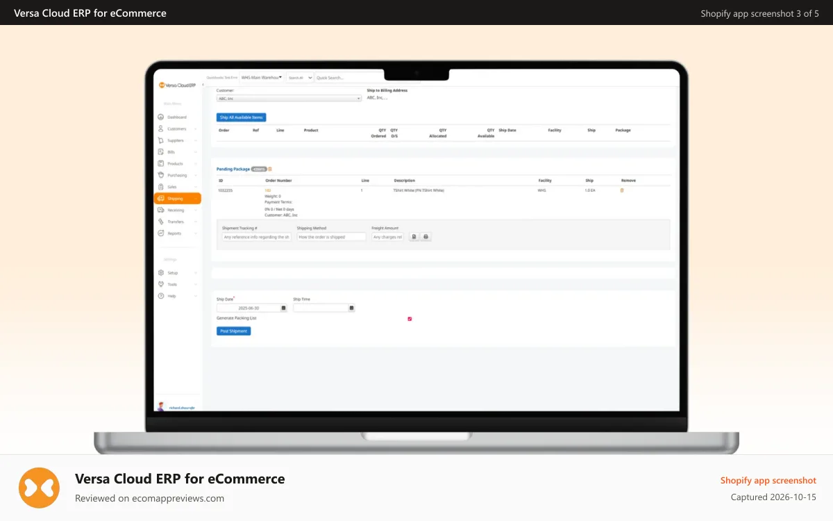Focus the Quick Search field

pos(348,78)
